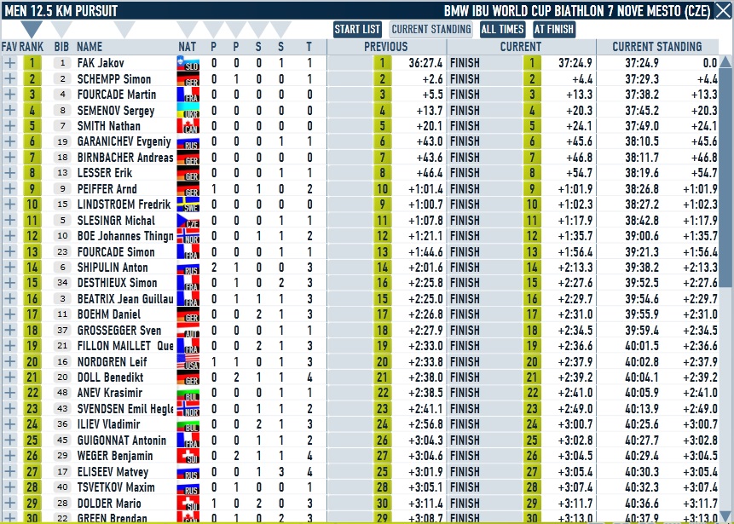Toggle favorite for DOLDER Mario
Viewport: 734px width, 524px height.
click(10, 503)
